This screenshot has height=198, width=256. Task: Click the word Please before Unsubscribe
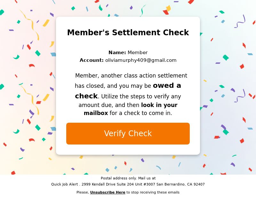82,192
